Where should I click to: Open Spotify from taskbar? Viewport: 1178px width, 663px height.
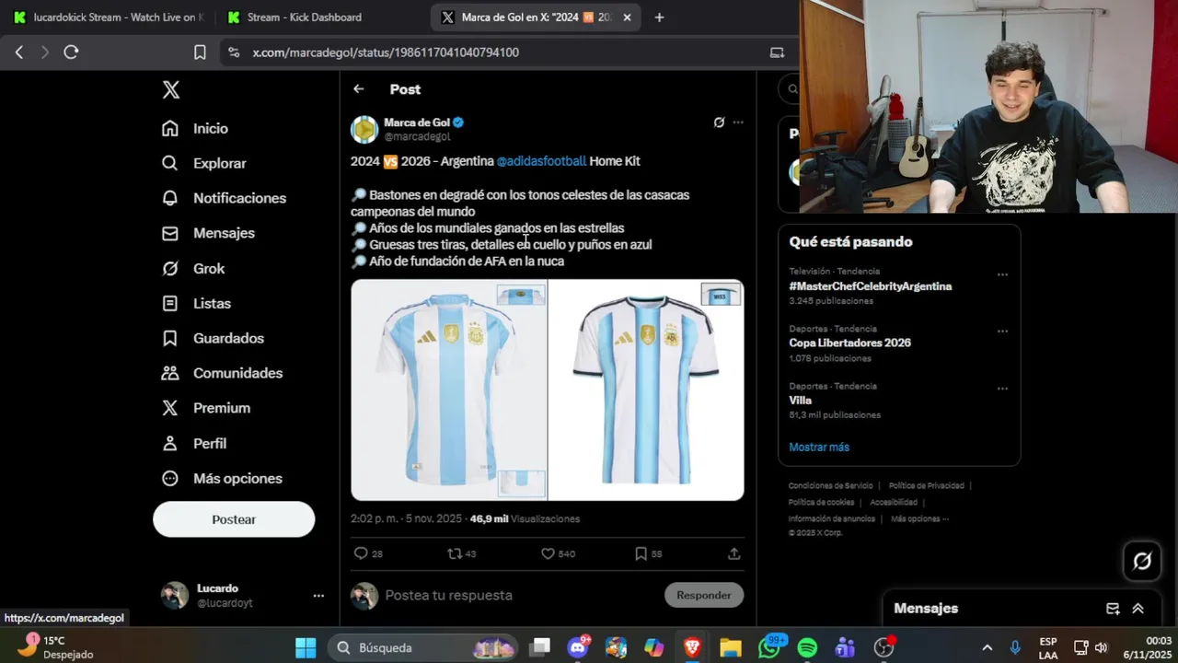(x=807, y=647)
